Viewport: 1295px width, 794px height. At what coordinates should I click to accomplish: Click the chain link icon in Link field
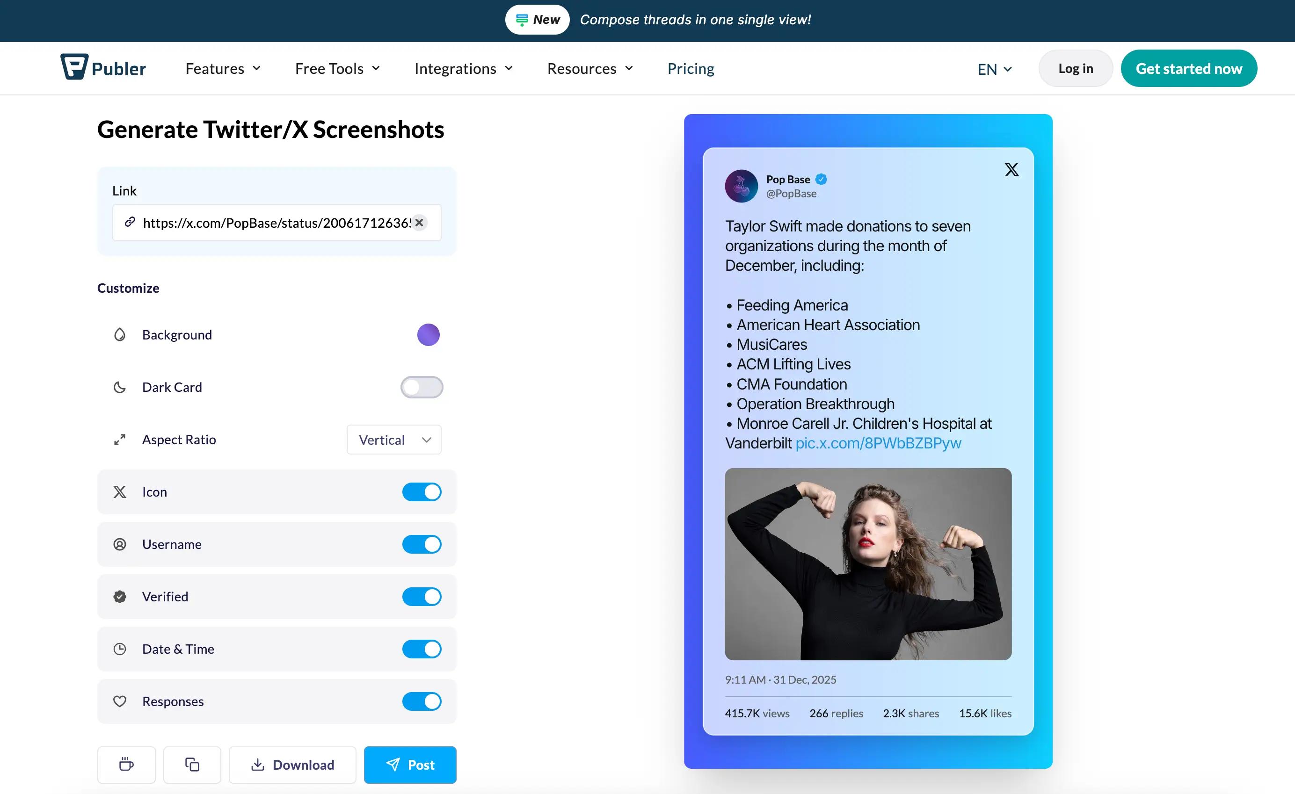(130, 222)
